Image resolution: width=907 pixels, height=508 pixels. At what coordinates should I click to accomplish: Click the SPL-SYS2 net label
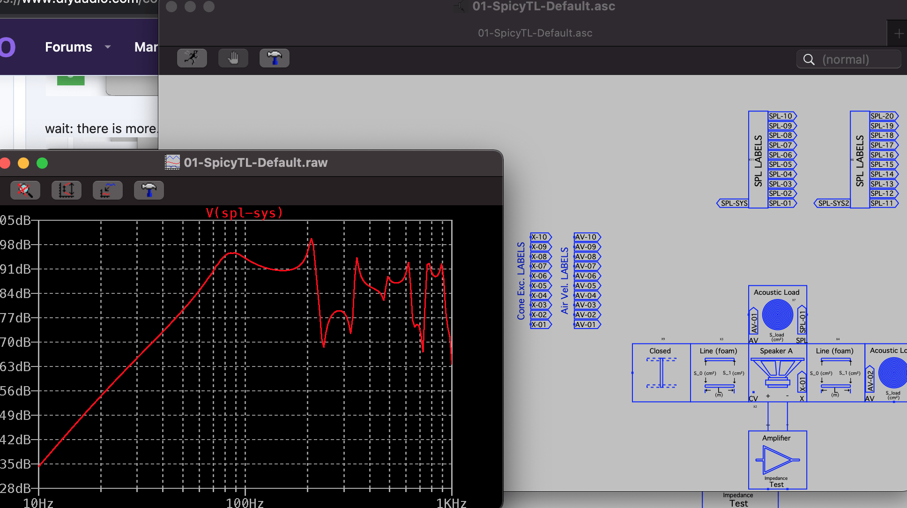click(832, 203)
